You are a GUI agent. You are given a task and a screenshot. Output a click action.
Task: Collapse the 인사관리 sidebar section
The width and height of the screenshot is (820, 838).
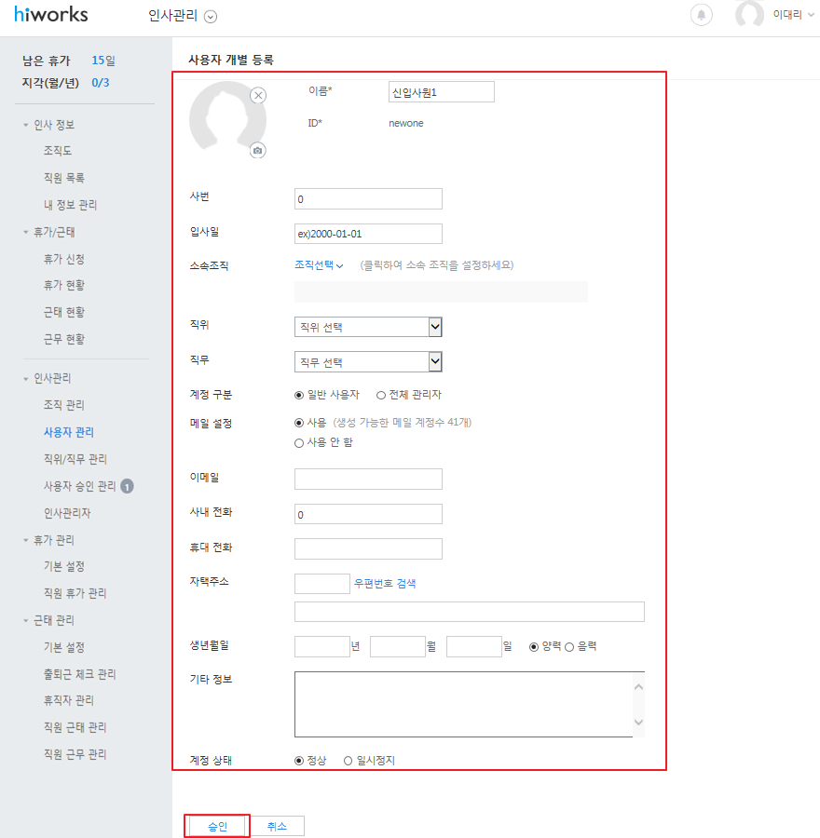(x=26, y=379)
